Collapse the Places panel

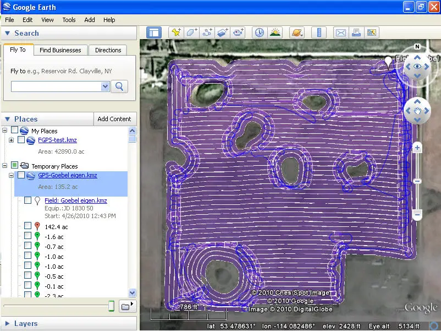point(8,119)
